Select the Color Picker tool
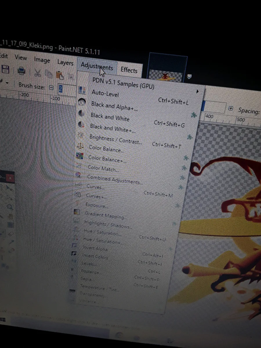This screenshot has height=348, width=261. [12, 242]
